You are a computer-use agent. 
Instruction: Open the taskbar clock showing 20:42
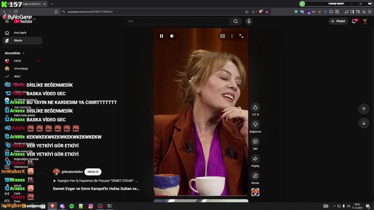point(357,206)
